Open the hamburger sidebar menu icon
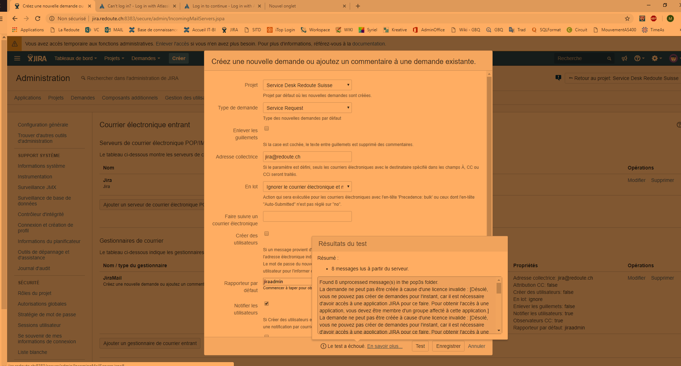Screen dimensions: 681x366 17,58
